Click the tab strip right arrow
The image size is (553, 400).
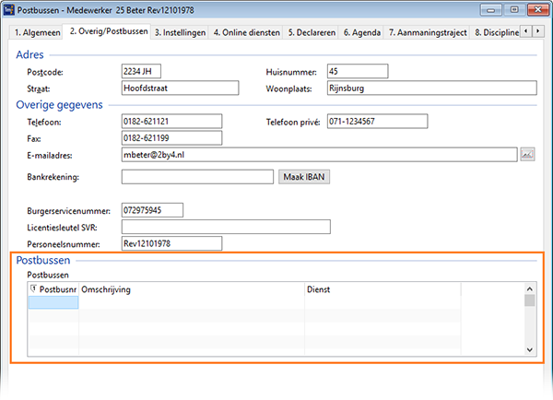pyautogui.click(x=538, y=31)
